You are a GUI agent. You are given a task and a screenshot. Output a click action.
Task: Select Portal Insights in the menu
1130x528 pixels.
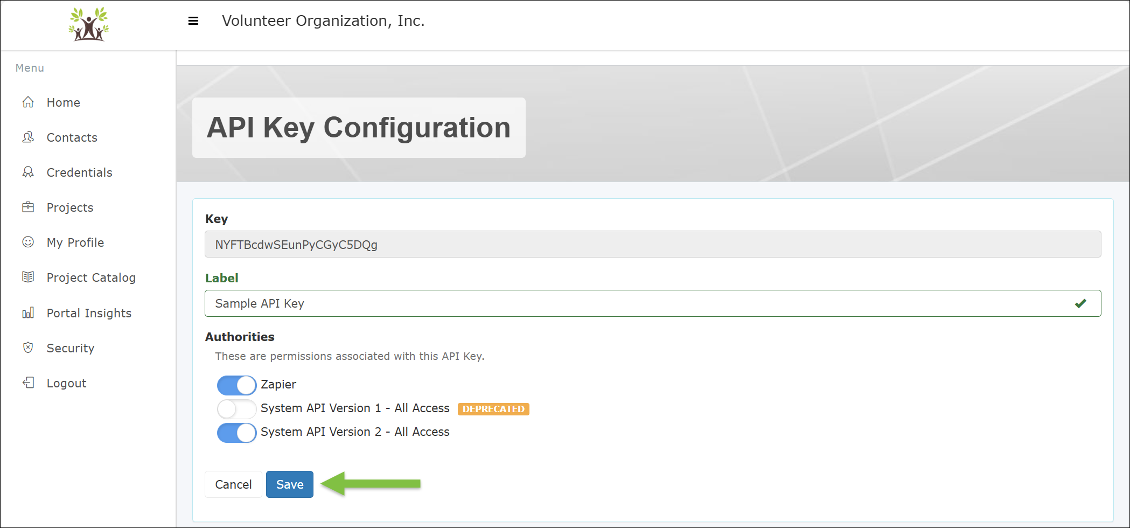(89, 313)
